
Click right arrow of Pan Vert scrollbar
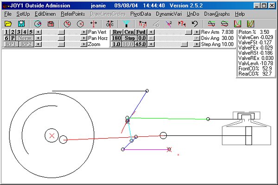click(x=83, y=32)
